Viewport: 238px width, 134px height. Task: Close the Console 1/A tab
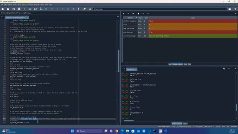tap(136, 69)
